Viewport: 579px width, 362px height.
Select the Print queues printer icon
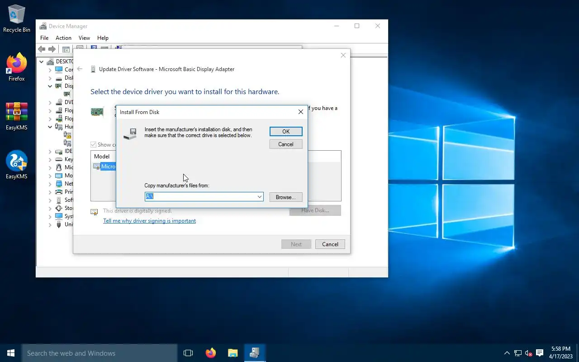(x=59, y=192)
